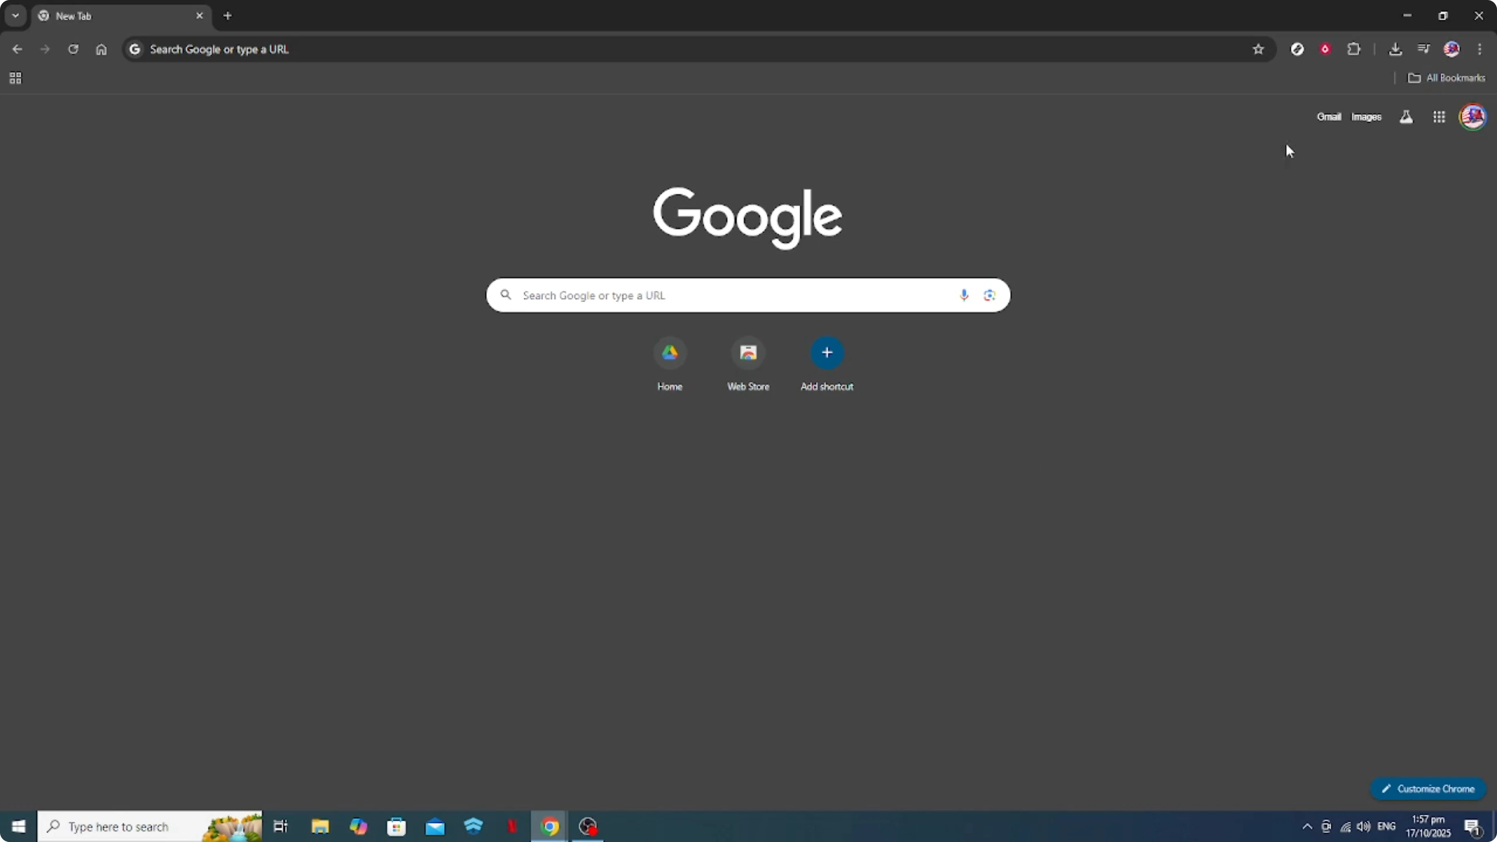Image resolution: width=1497 pixels, height=842 pixels.
Task: Select the New Tab browser tab
Action: (x=121, y=16)
